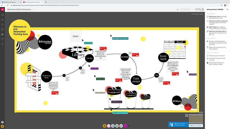Image resolution: width=230 pixels, height=129 pixels.
Task: Click the orange spider avatar at bottom
Action: coord(105,126)
